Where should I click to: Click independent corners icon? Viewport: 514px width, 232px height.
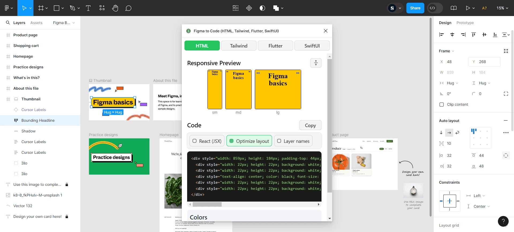click(x=506, y=94)
